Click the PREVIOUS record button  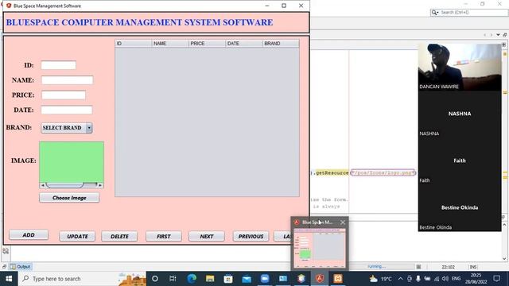pos(251,237)
